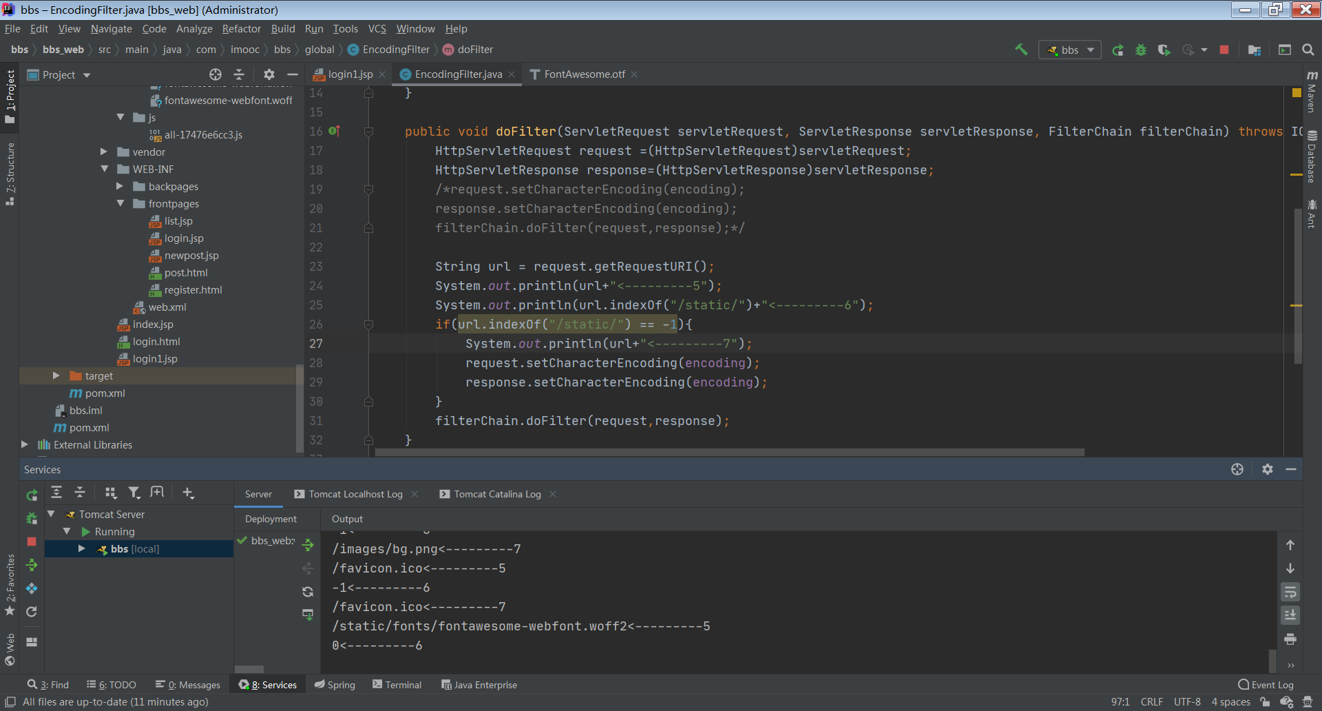The image size is (1322, 711).
Task: Click the Services rerun icon
Action: [32, 495]
